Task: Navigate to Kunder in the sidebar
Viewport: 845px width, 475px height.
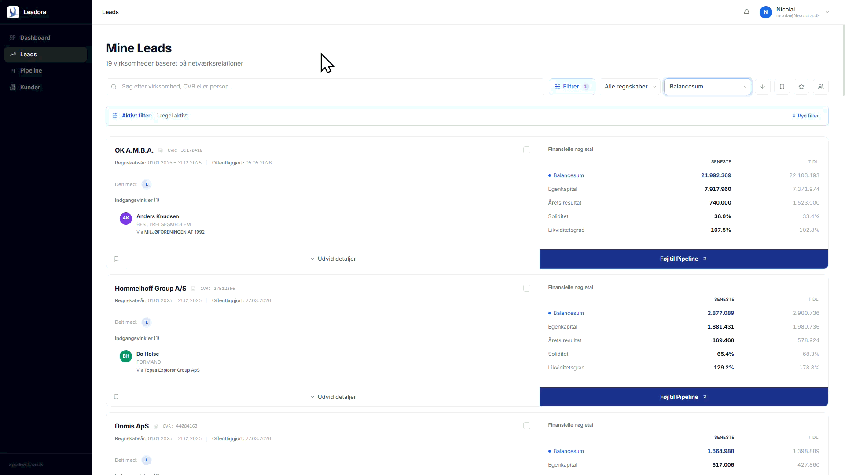Action: click(46, 87)
